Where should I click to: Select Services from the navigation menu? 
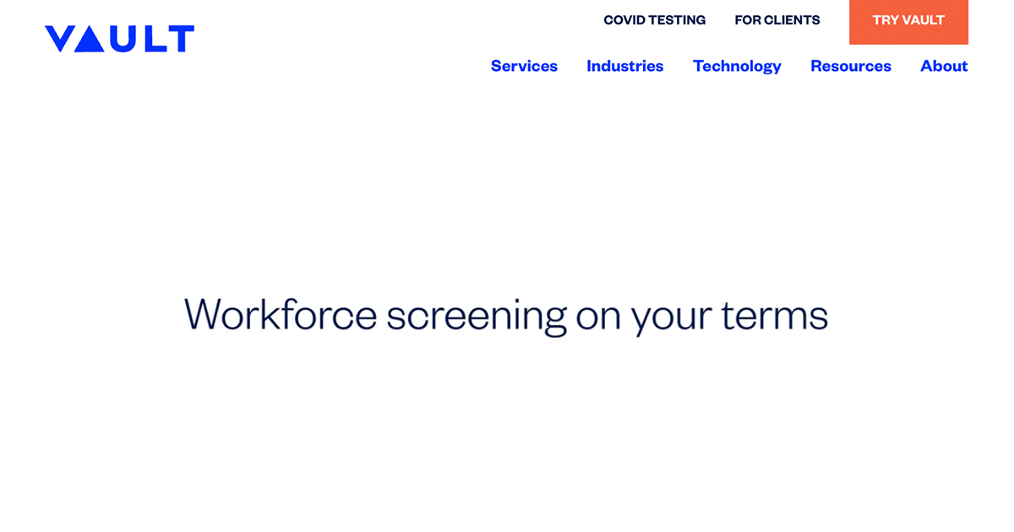524,66
